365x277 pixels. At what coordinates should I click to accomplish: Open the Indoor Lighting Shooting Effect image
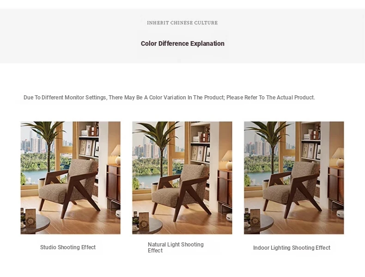(x=294, y=178)
